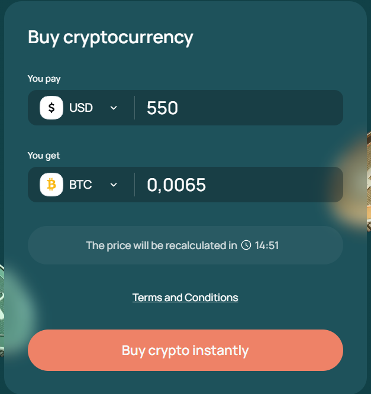371x394 pixels.
Task: Click the orange Bitcoin logo icon
Action: coord(51,185)
